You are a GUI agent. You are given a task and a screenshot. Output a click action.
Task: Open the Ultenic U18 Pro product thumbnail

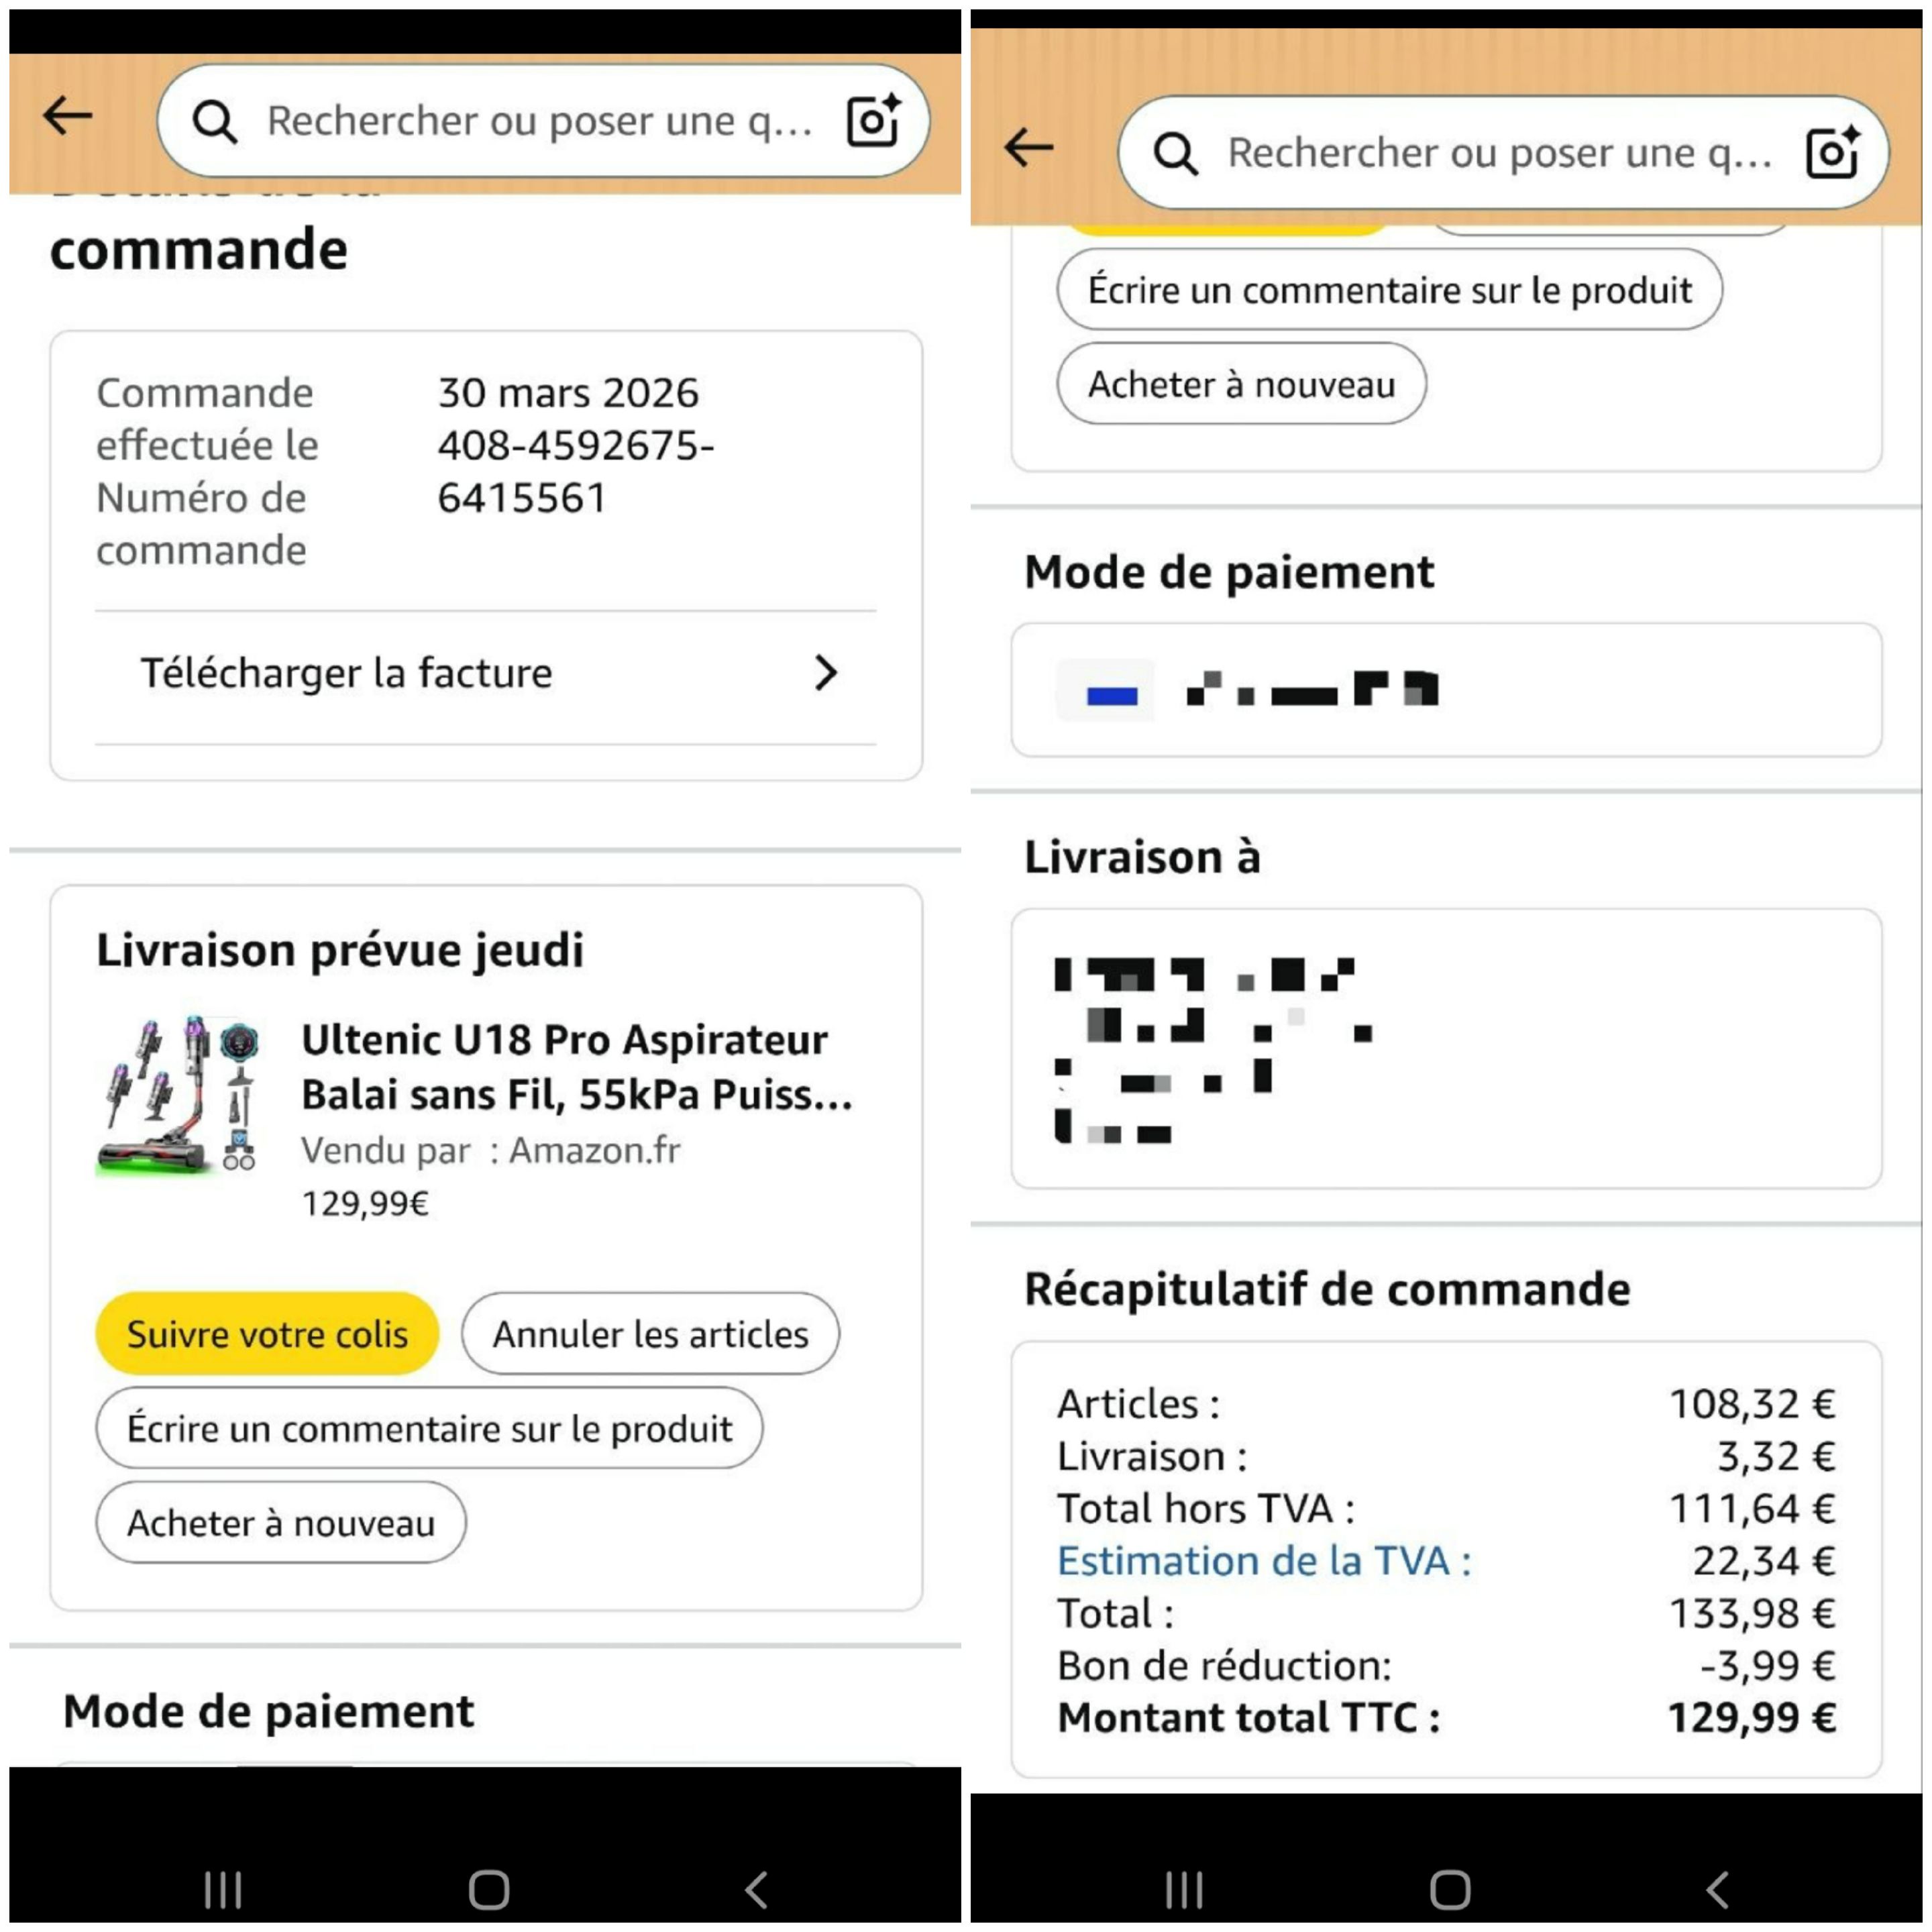180,1095
